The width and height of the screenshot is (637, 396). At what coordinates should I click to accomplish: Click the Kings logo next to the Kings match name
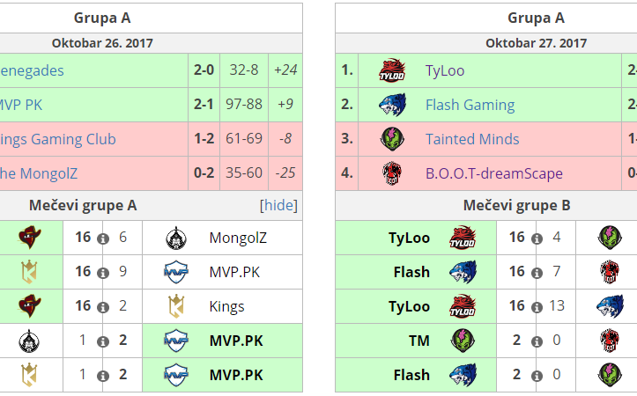[176, 306]
